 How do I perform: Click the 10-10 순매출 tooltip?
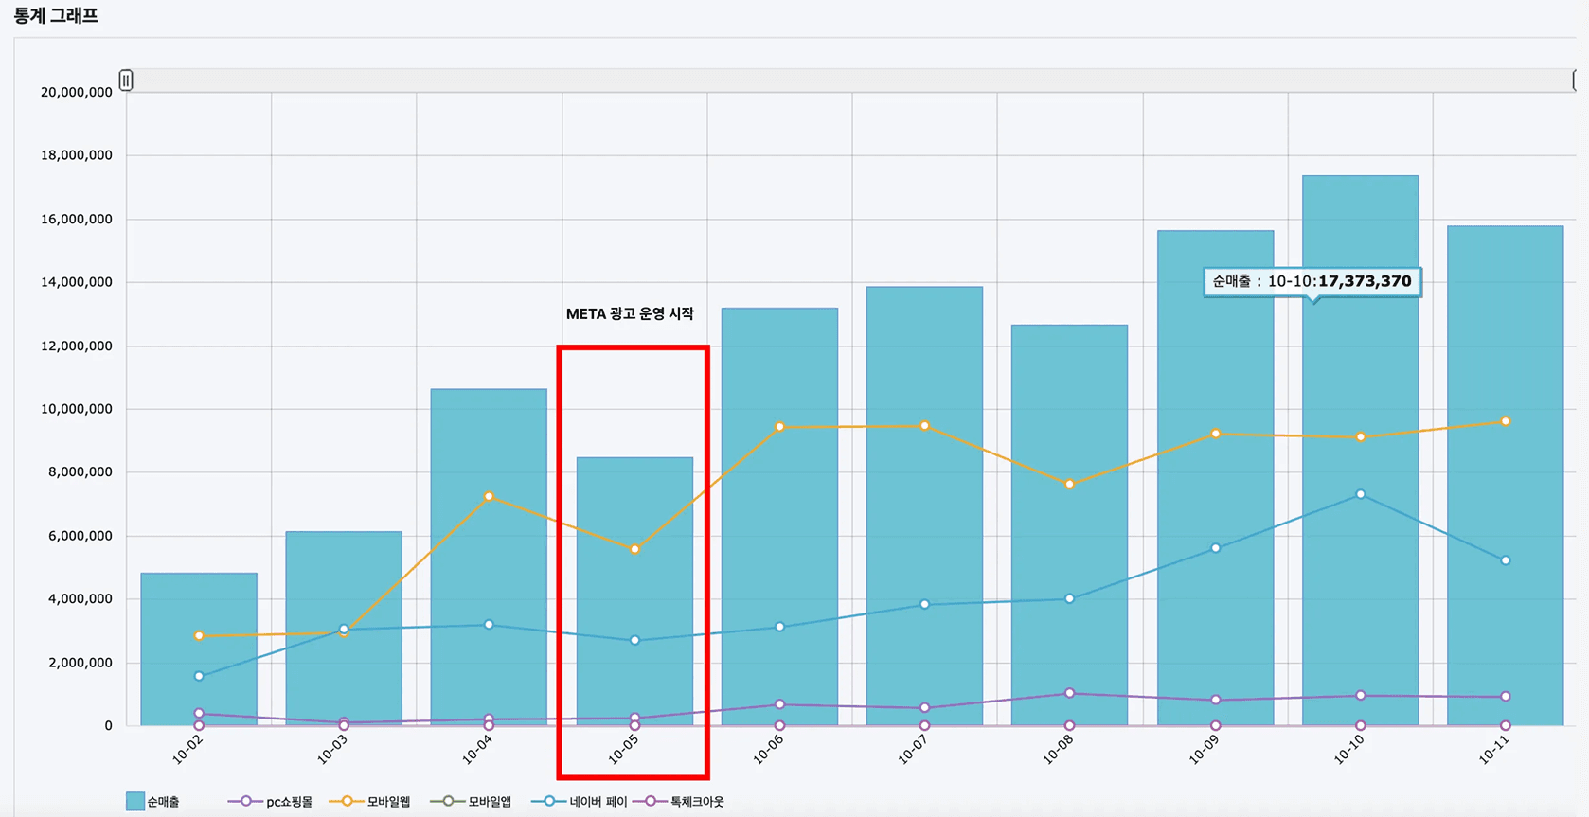pos(1312,282)
